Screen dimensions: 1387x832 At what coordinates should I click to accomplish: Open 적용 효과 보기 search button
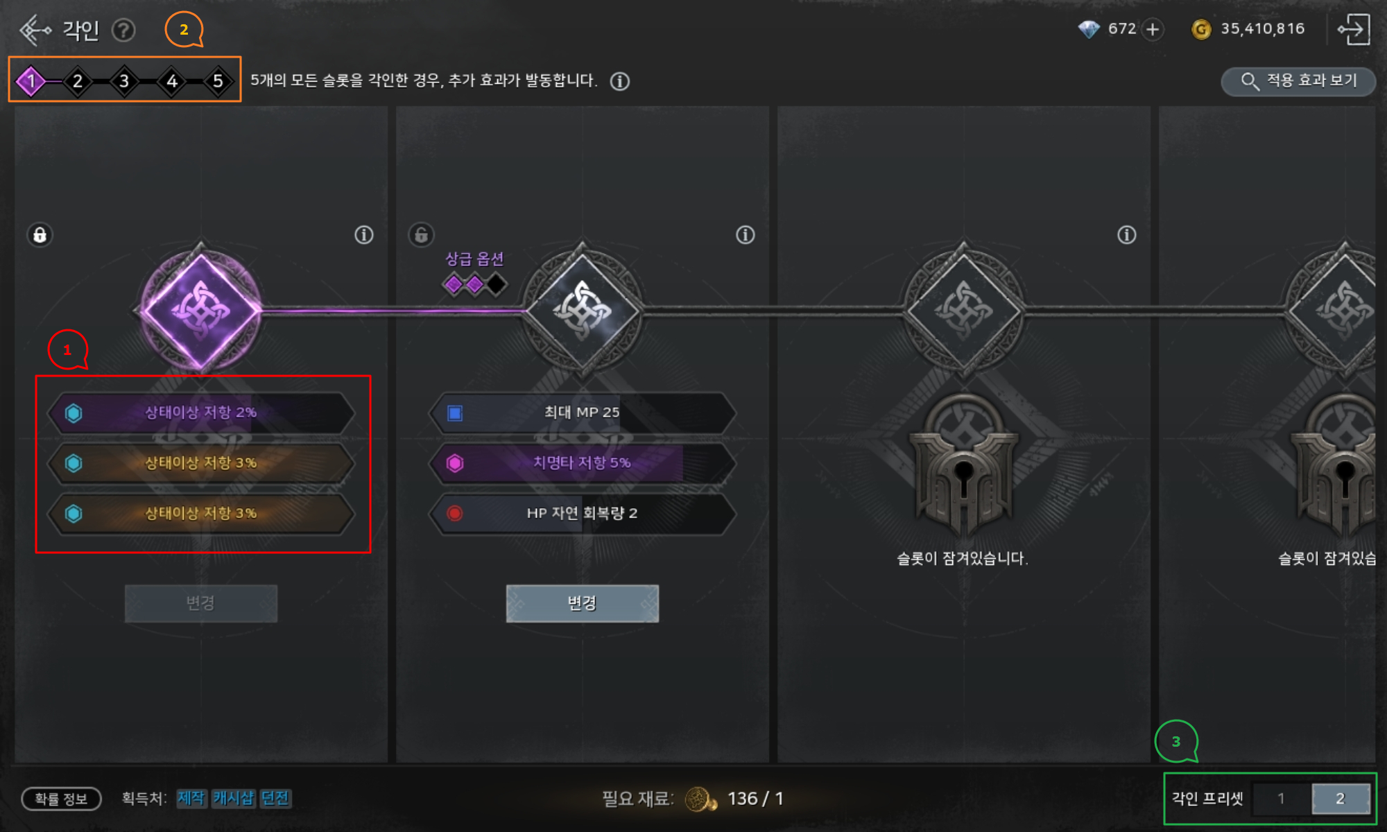pyautogui.click(x=1298, y=81)
